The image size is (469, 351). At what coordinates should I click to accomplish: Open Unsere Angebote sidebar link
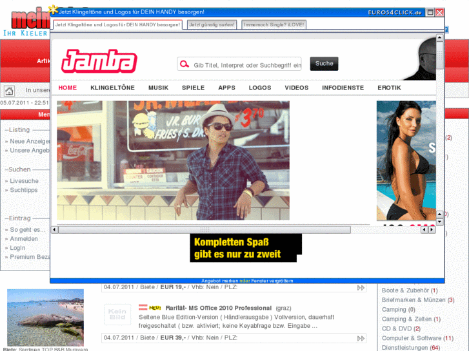point(29,150)
